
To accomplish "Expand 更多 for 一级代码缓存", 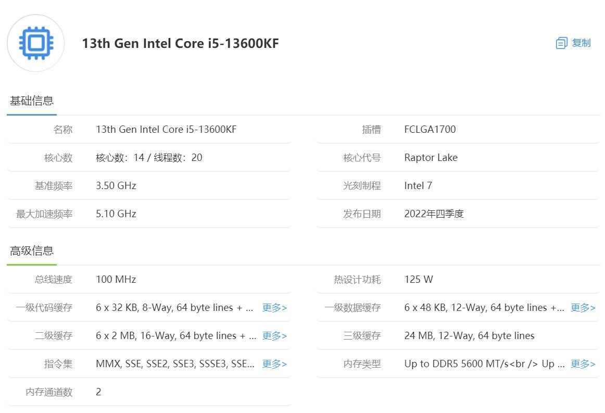I will point(274,308).
